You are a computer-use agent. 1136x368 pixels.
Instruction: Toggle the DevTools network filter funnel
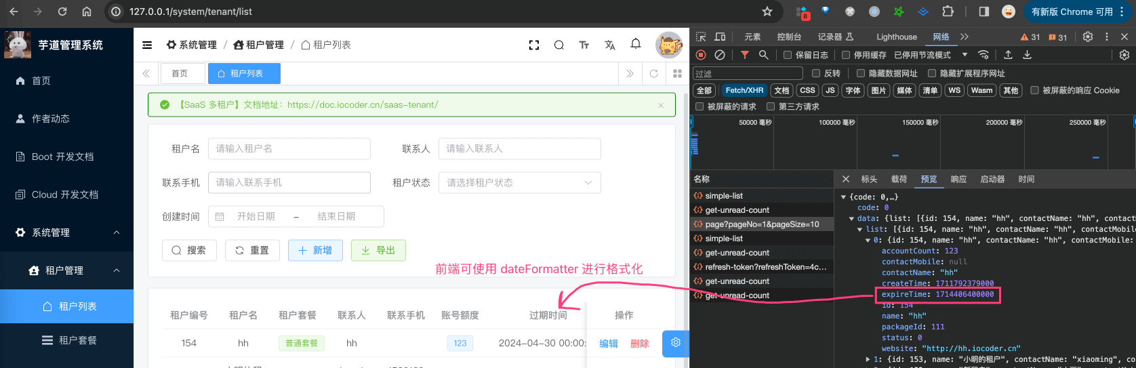(744, 55)
